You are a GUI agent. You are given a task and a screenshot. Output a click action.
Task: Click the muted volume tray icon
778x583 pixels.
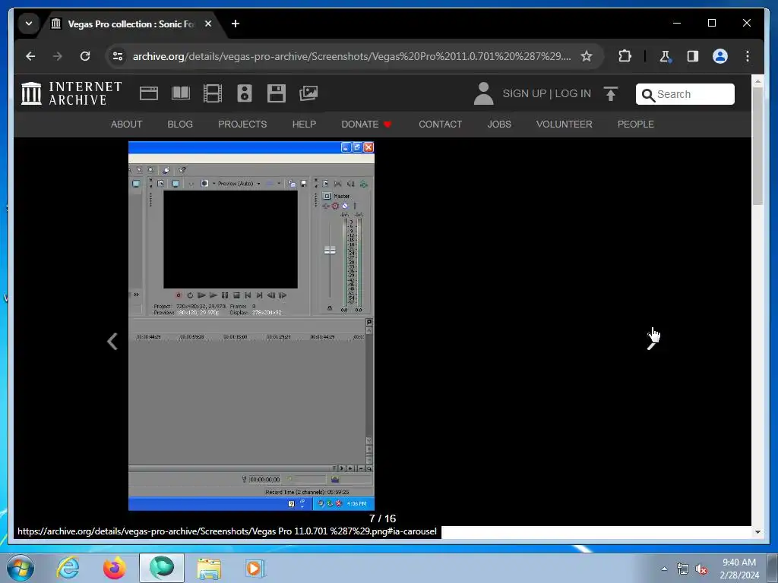(x=701, y=569)
